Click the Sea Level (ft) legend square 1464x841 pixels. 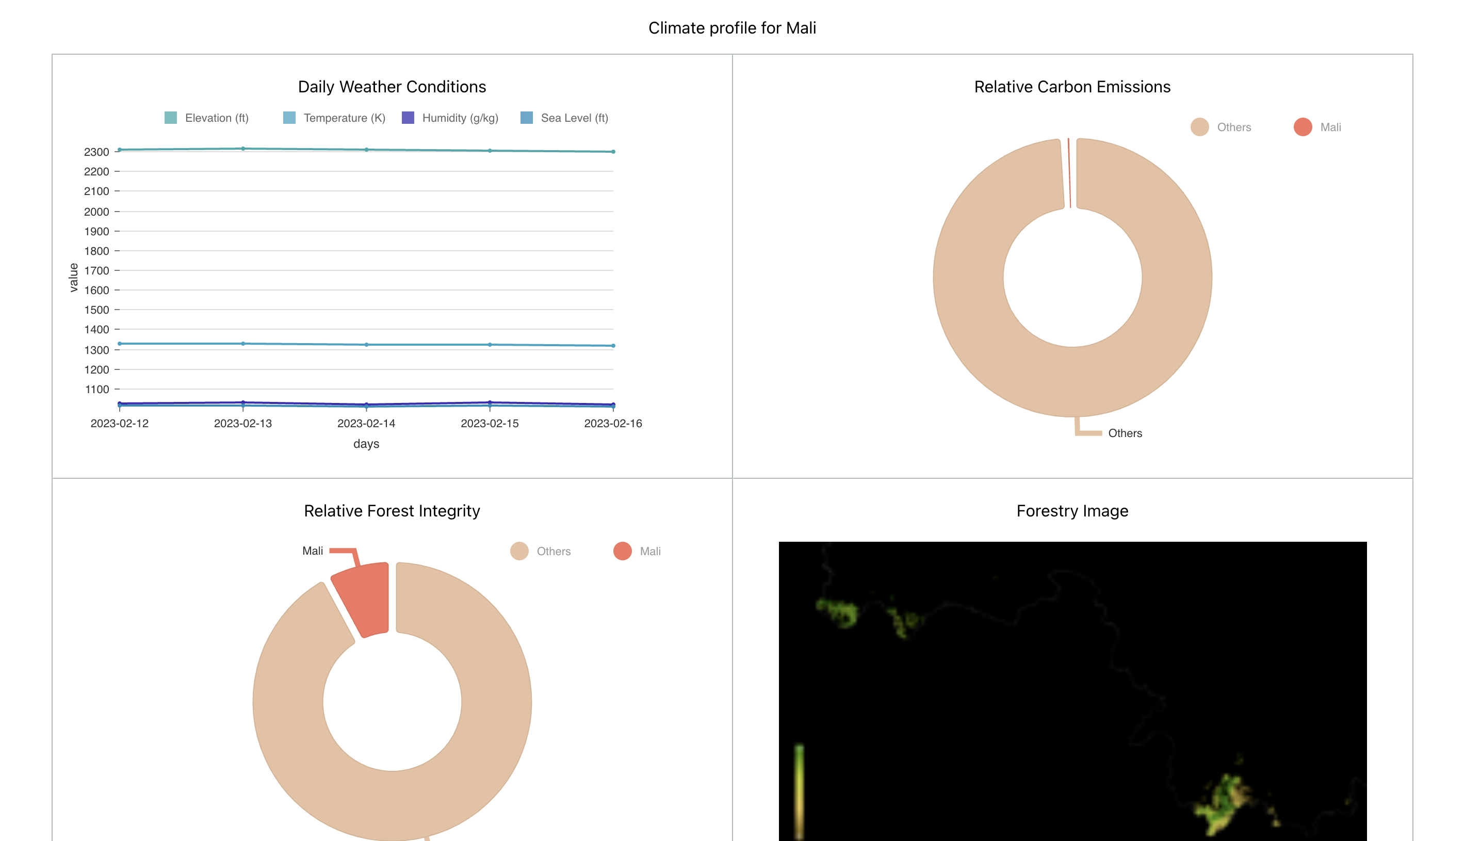pyautogui.click(x=526, y=118)
